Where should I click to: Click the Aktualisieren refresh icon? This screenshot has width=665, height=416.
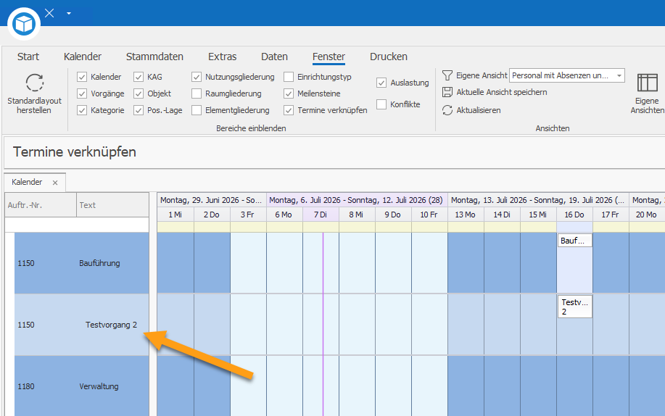coord(447,110)
